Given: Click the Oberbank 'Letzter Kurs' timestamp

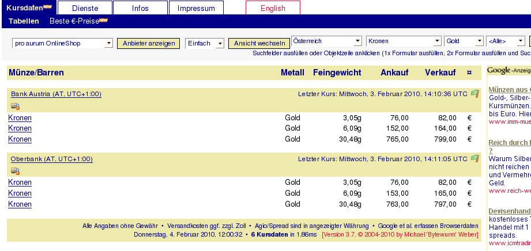Looking at the screenshot, I should [383, 159].
